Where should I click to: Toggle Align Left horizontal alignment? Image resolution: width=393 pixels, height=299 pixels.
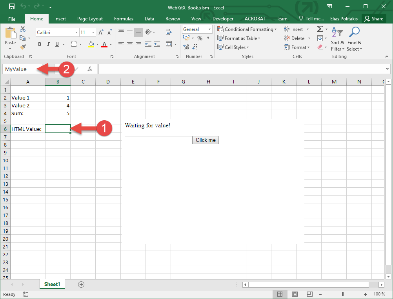[x=121, y=44]
